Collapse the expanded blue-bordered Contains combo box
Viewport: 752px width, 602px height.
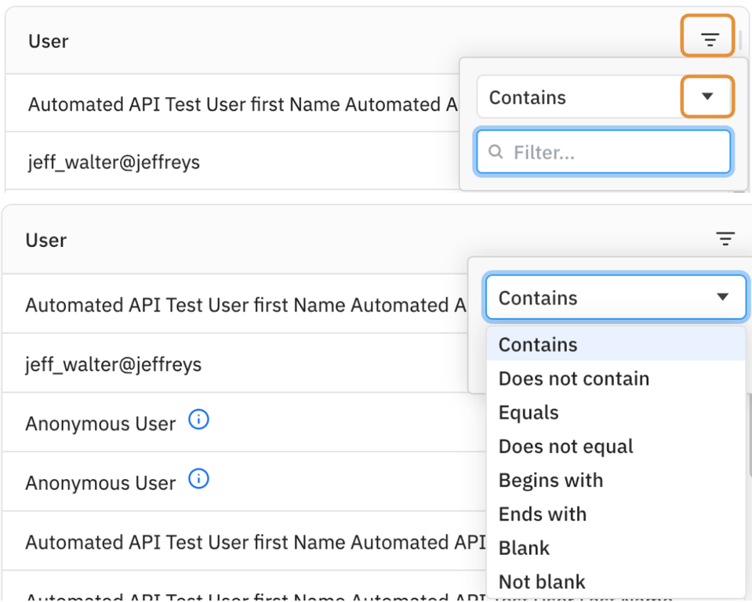coord(722,297)
